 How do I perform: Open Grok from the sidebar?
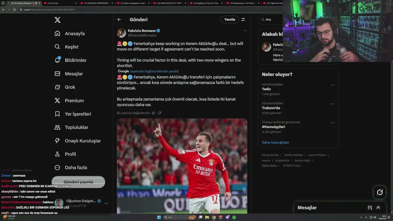[x=65, y=87]
